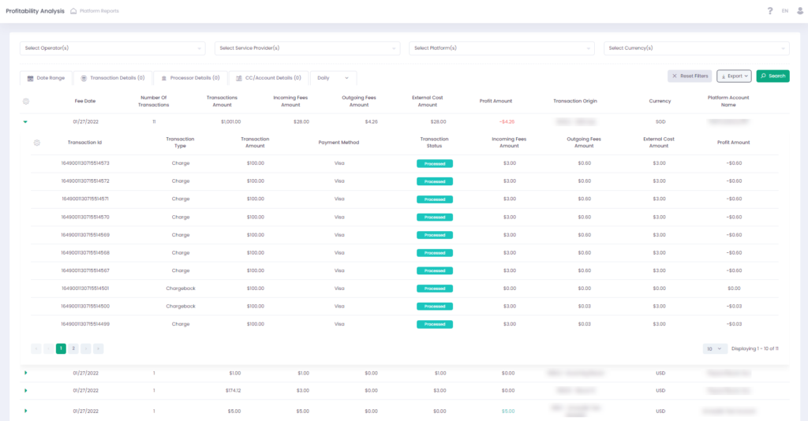Open the main table column settings gear
Viewport: 808px width, 421px height.
[x=26, y=102]
